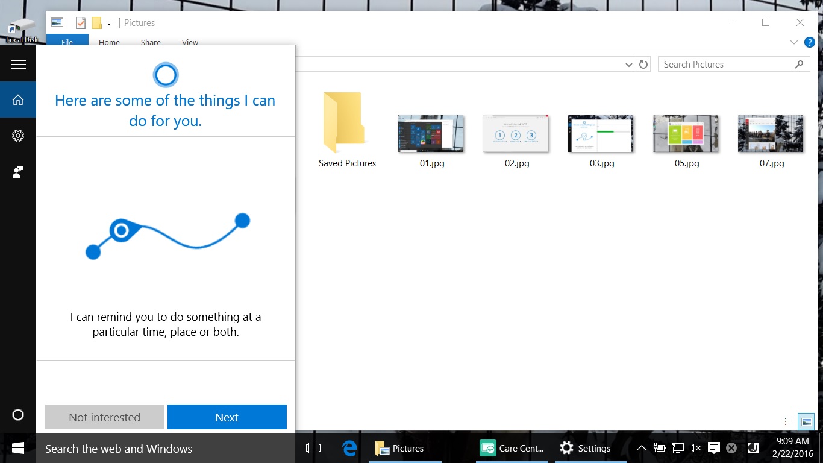The width and height of the screenshot is (823, 463).
Task: Click the Windows Start button
Action: pos(18,448)
